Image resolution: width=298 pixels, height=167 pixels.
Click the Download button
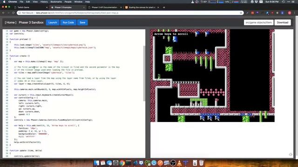[283, 23]
